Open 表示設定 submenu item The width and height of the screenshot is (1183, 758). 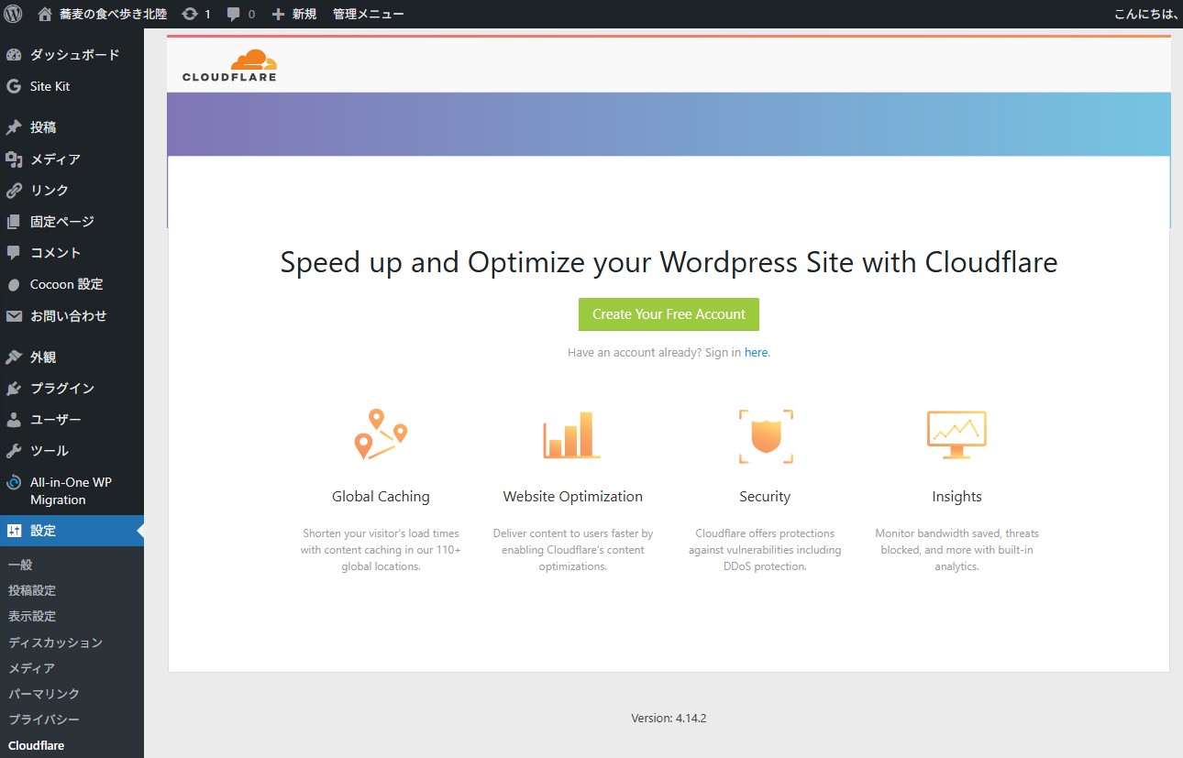coord(32,616)
